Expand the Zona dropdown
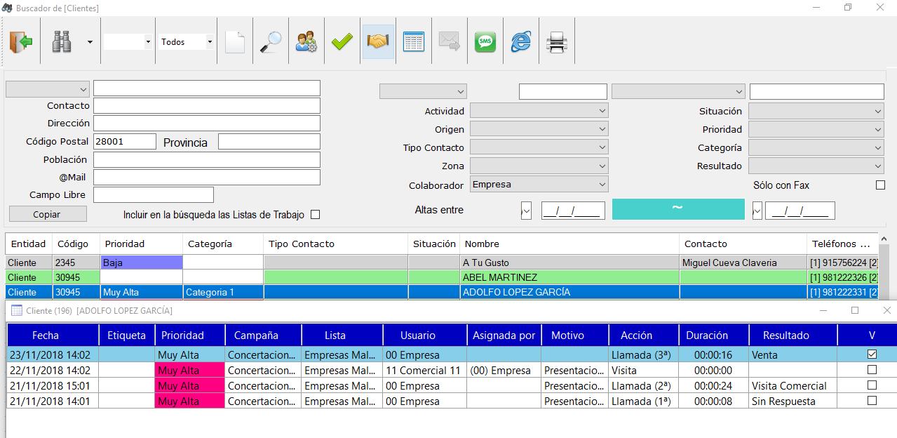The image size is (897, 438). 539,166
